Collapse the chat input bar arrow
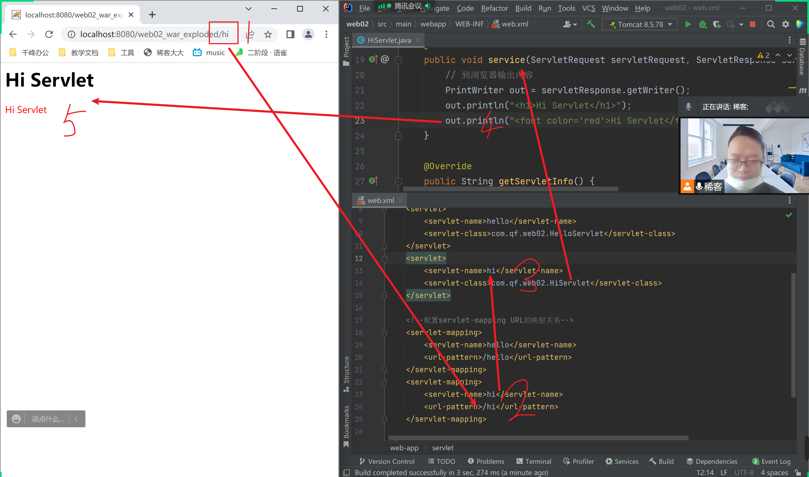Image resolution: width=809 pixels, height=477 pixels. click(x=76, y=419)
